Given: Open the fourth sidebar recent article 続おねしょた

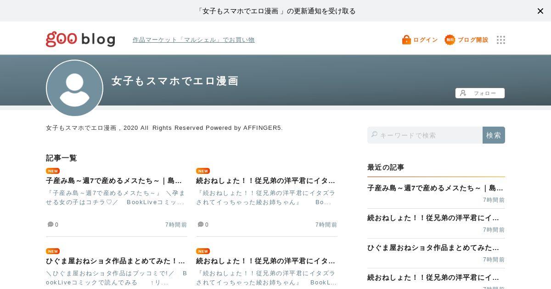Looking at the screenshot, I should (x=433, y=278).
